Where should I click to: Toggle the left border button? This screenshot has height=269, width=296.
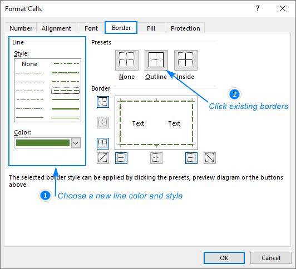[121, 158]
